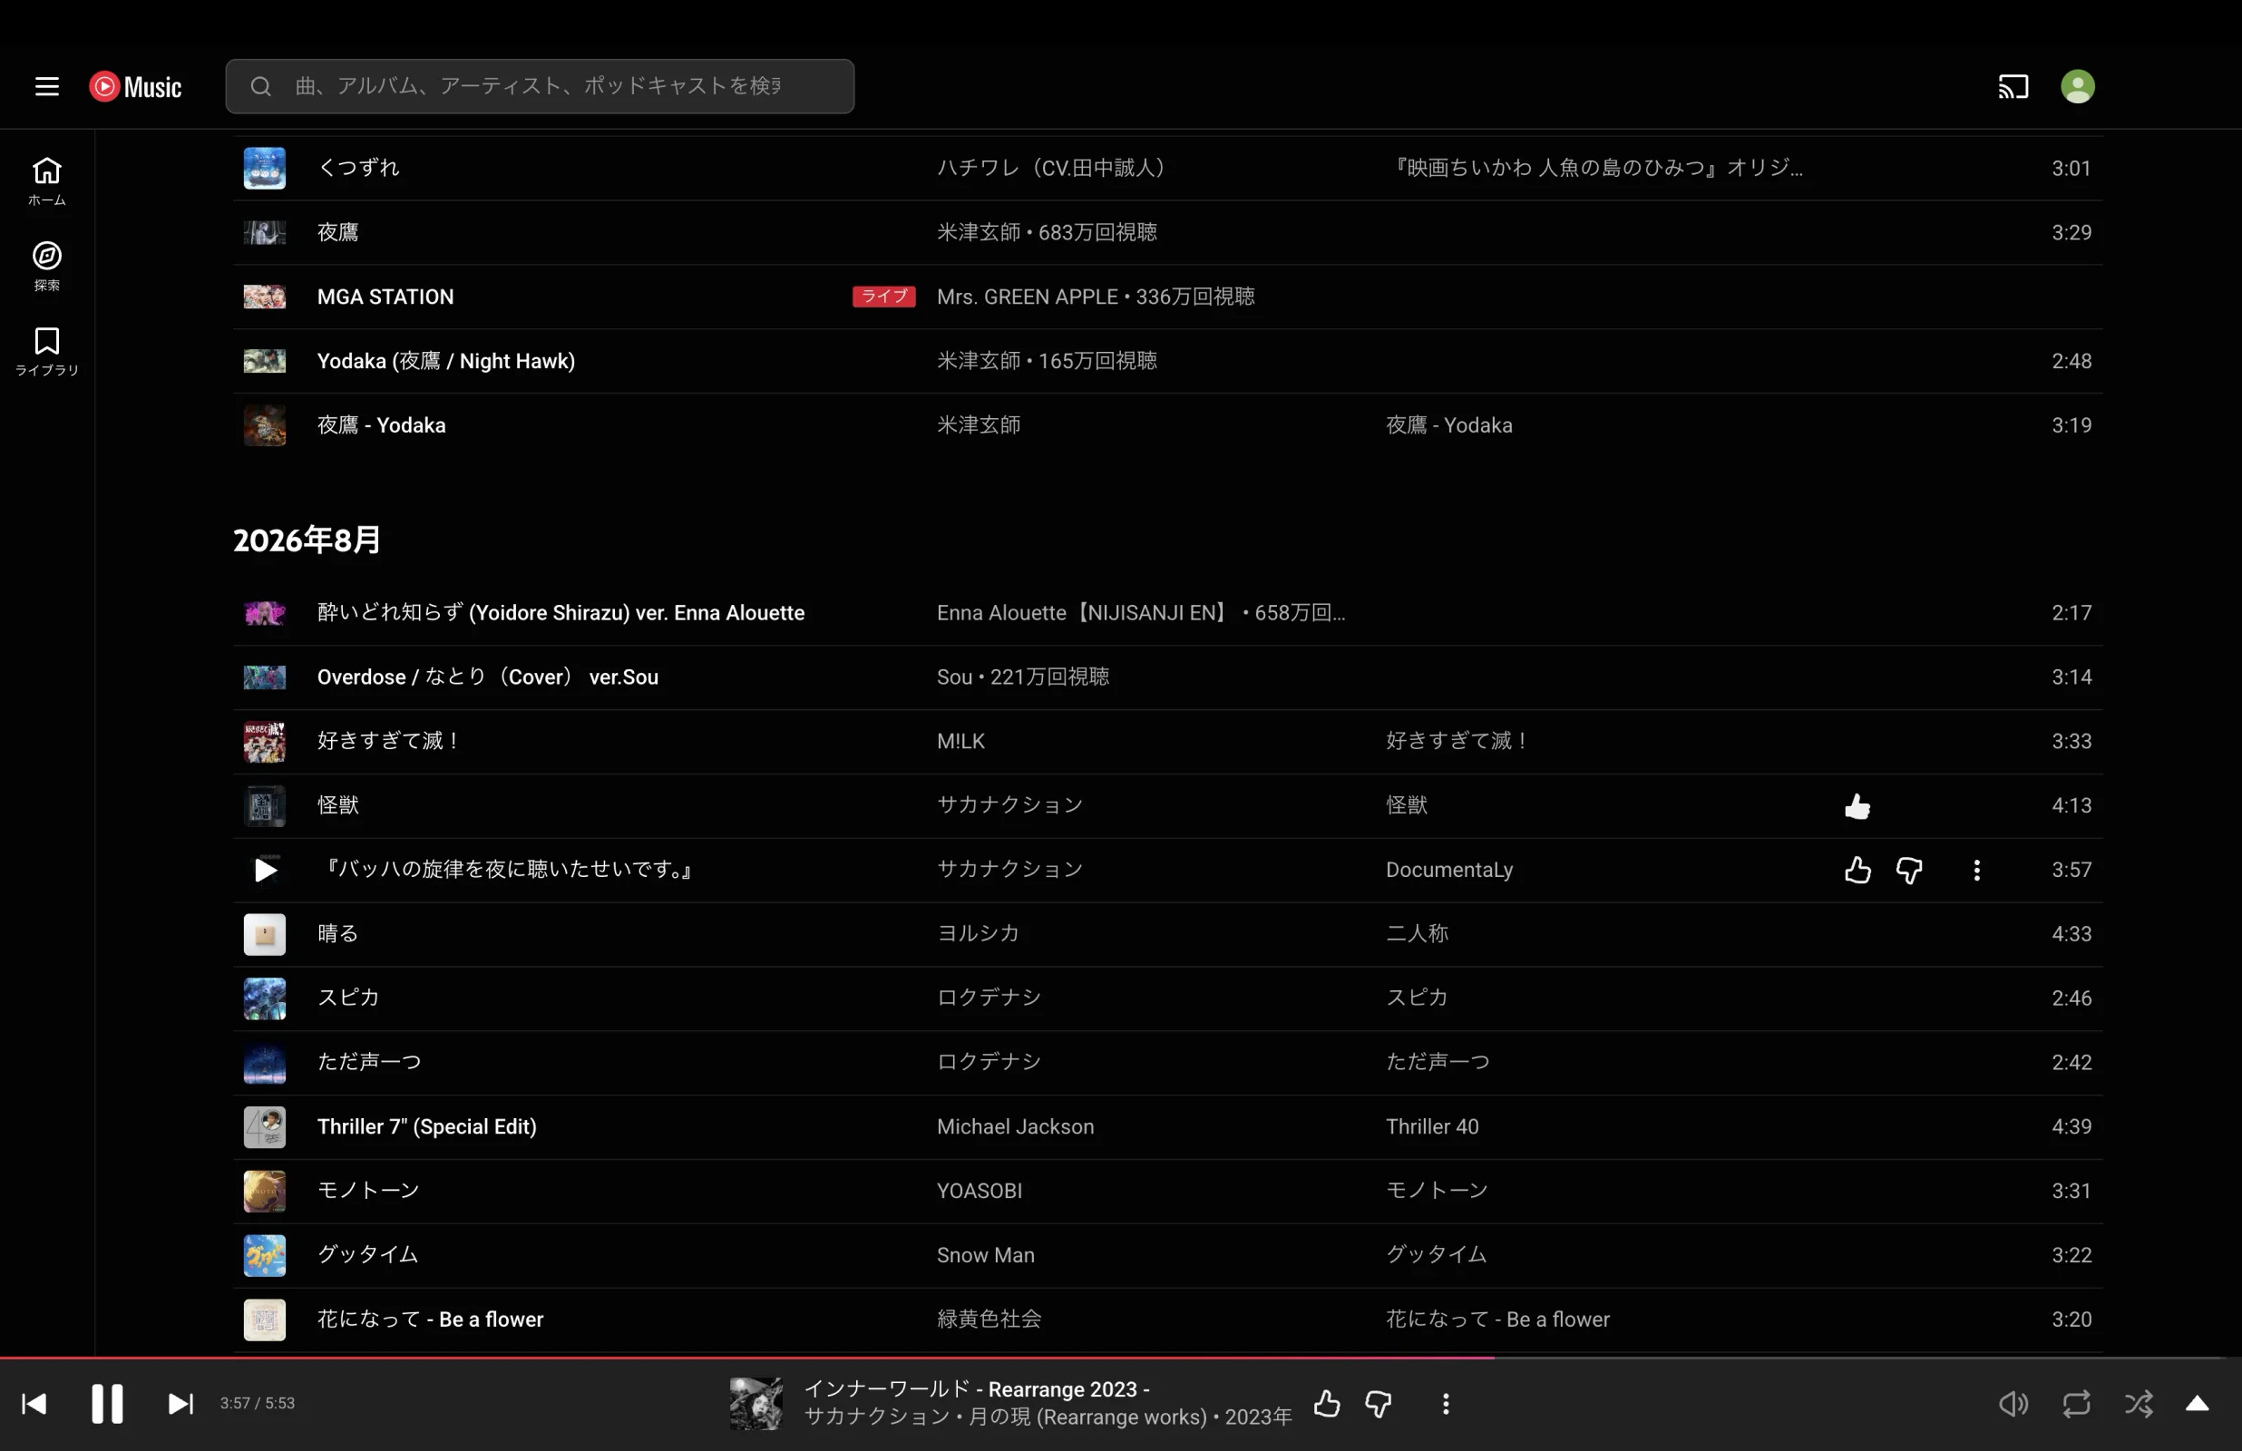Image resolution: width=2242 pixels, height=1451 pixels.
Task: Open ヨルシカ artist link
Action: pos(978,934)
